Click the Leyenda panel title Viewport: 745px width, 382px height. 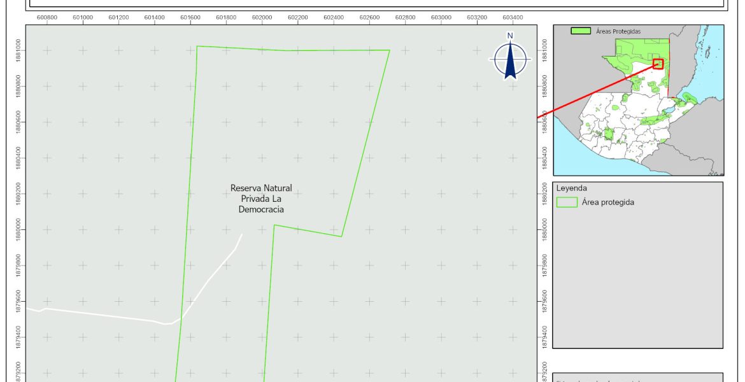(x=571, y=188)
